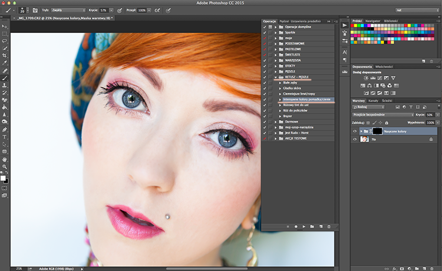The width and height of the screenshot is (442, 271).
Task: Hide the Nasycone kolory layer group
Action: point(355,131)
